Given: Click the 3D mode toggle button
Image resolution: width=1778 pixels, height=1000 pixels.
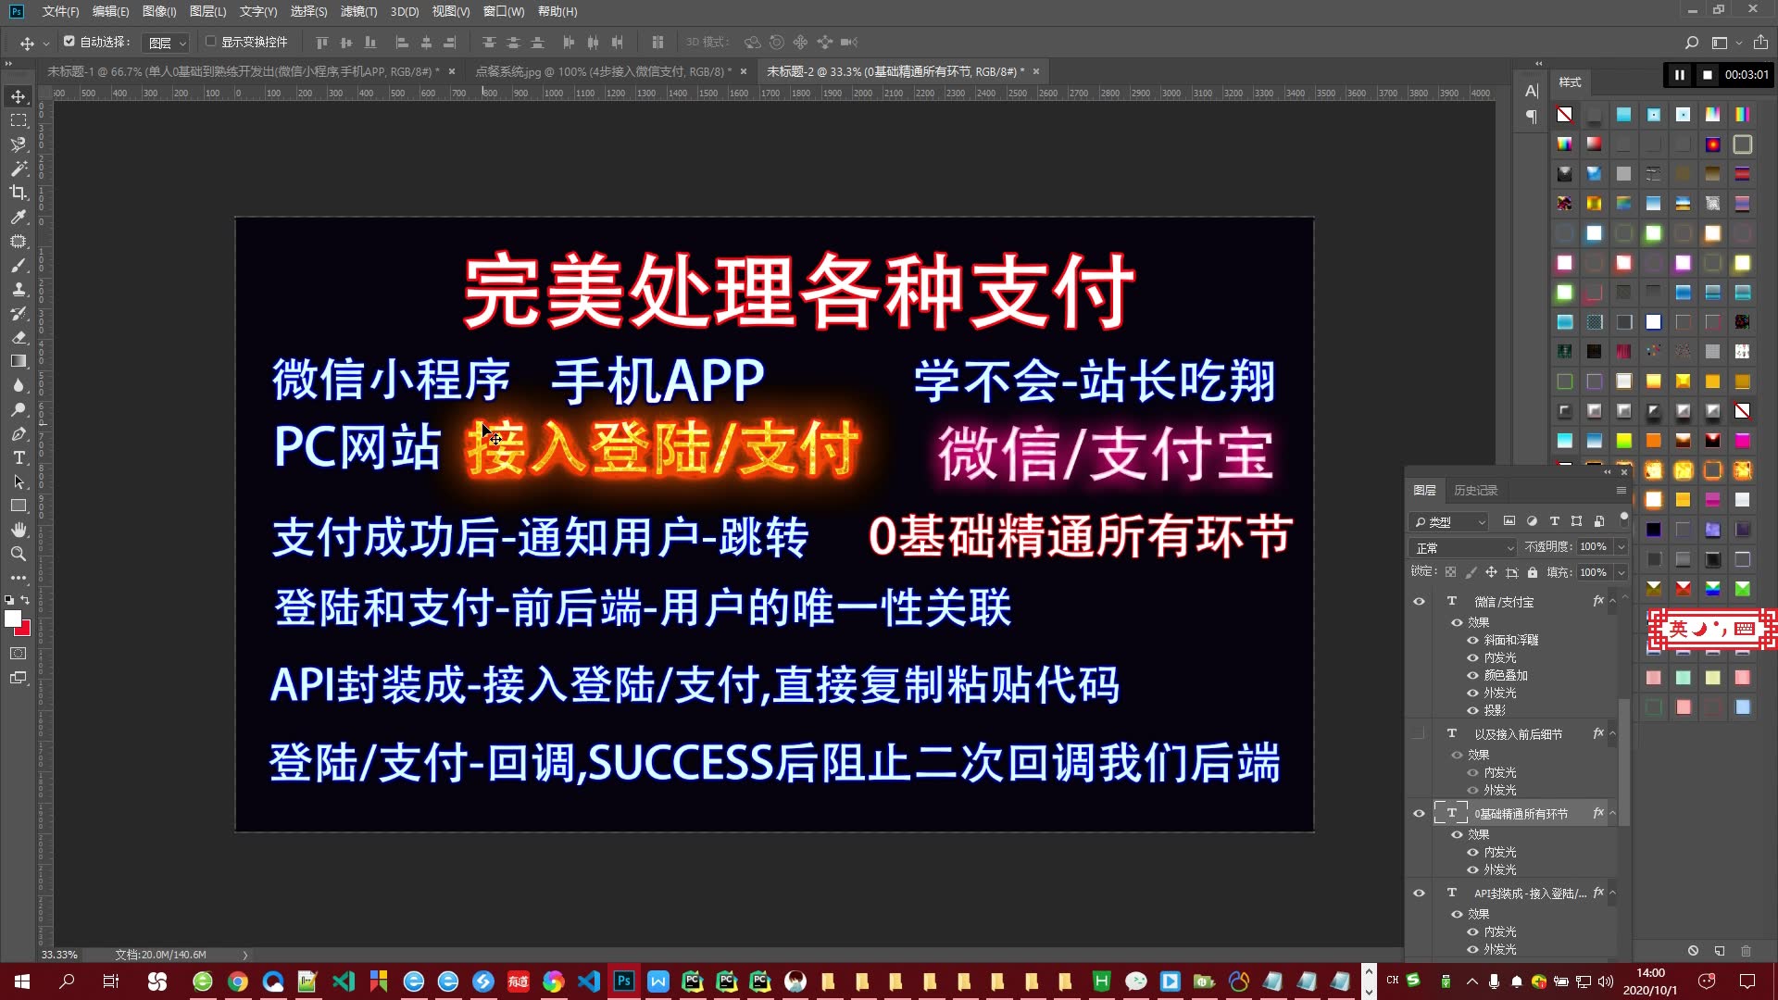Looking at the screenshot, I should 706,41.
